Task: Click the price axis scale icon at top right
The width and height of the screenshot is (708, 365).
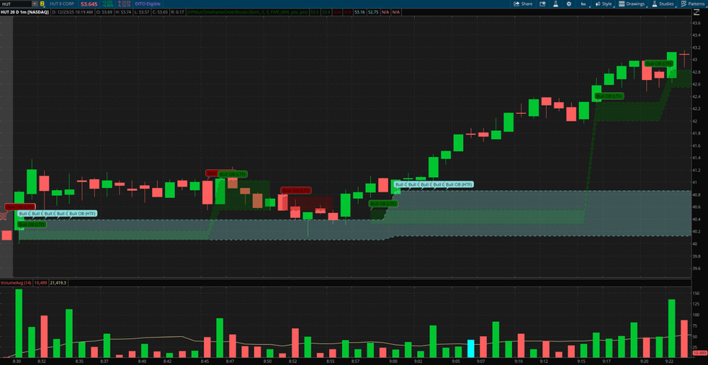Action: [695, 12]
